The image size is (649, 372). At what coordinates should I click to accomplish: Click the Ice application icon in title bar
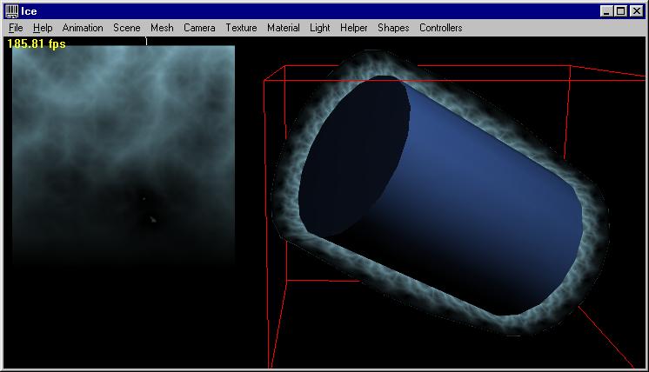pos(11,11)
